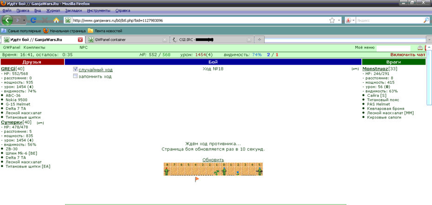Open the Инструменты menu
This screenshot has width=432, height=205.
coord(98,11)
